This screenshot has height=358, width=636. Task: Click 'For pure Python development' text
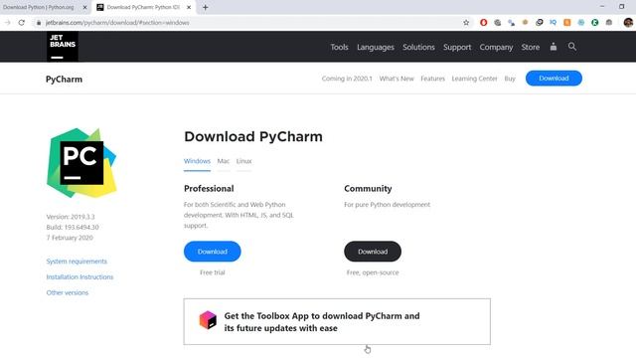387,205
